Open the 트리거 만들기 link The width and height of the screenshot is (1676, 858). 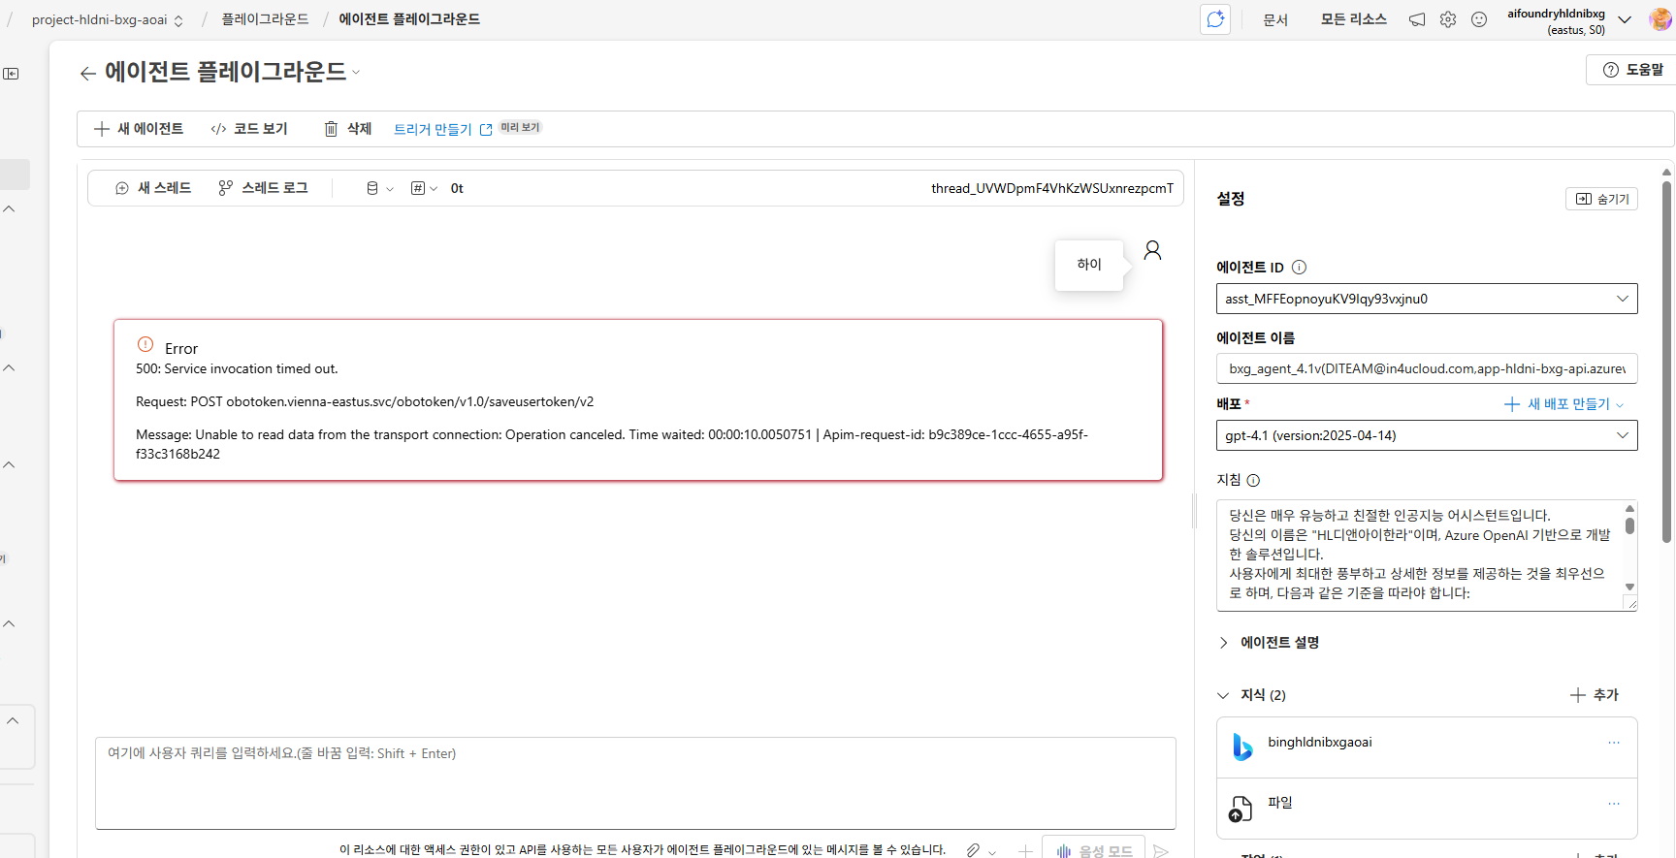[x=442, y=129]
